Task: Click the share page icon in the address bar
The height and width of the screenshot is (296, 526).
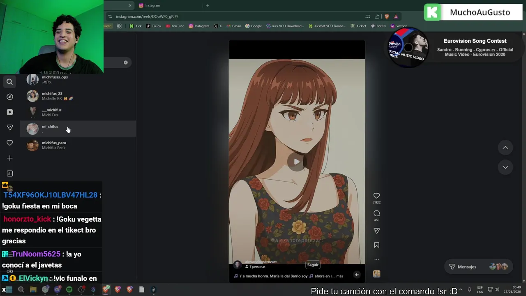Action: [377, 16]
